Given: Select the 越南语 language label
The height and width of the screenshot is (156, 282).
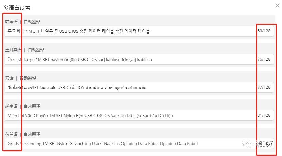Looking at the screenshot, I should click(11, 106).
